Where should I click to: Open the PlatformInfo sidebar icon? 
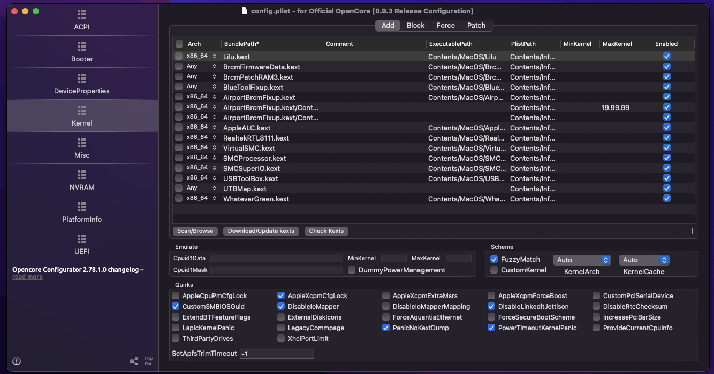[82, 207]
